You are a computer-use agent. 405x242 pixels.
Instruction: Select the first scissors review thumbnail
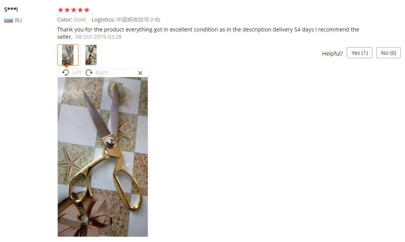coord(68,55)
